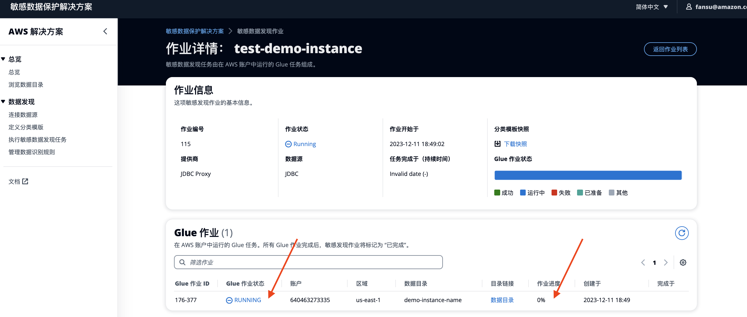The image size is (747, 317).
Task: Open 总览 page in sidebar
Action: 14,72
